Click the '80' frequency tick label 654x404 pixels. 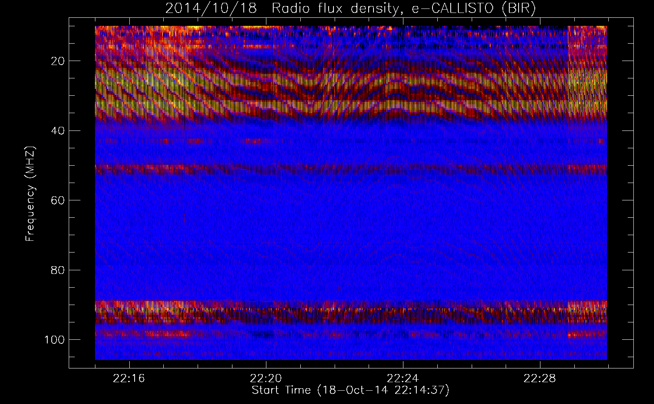pos(58,270)
